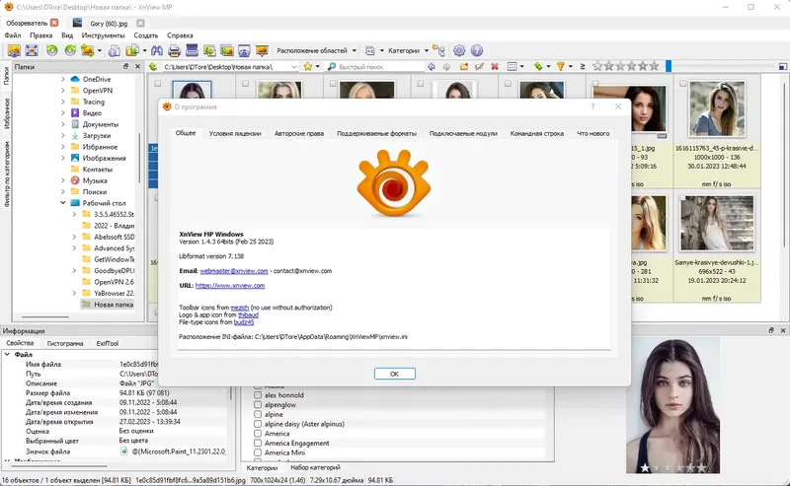Click the Быстрый поиск quick search field
The width and height of the screenshot is (790, 486).
click(375, 66)
